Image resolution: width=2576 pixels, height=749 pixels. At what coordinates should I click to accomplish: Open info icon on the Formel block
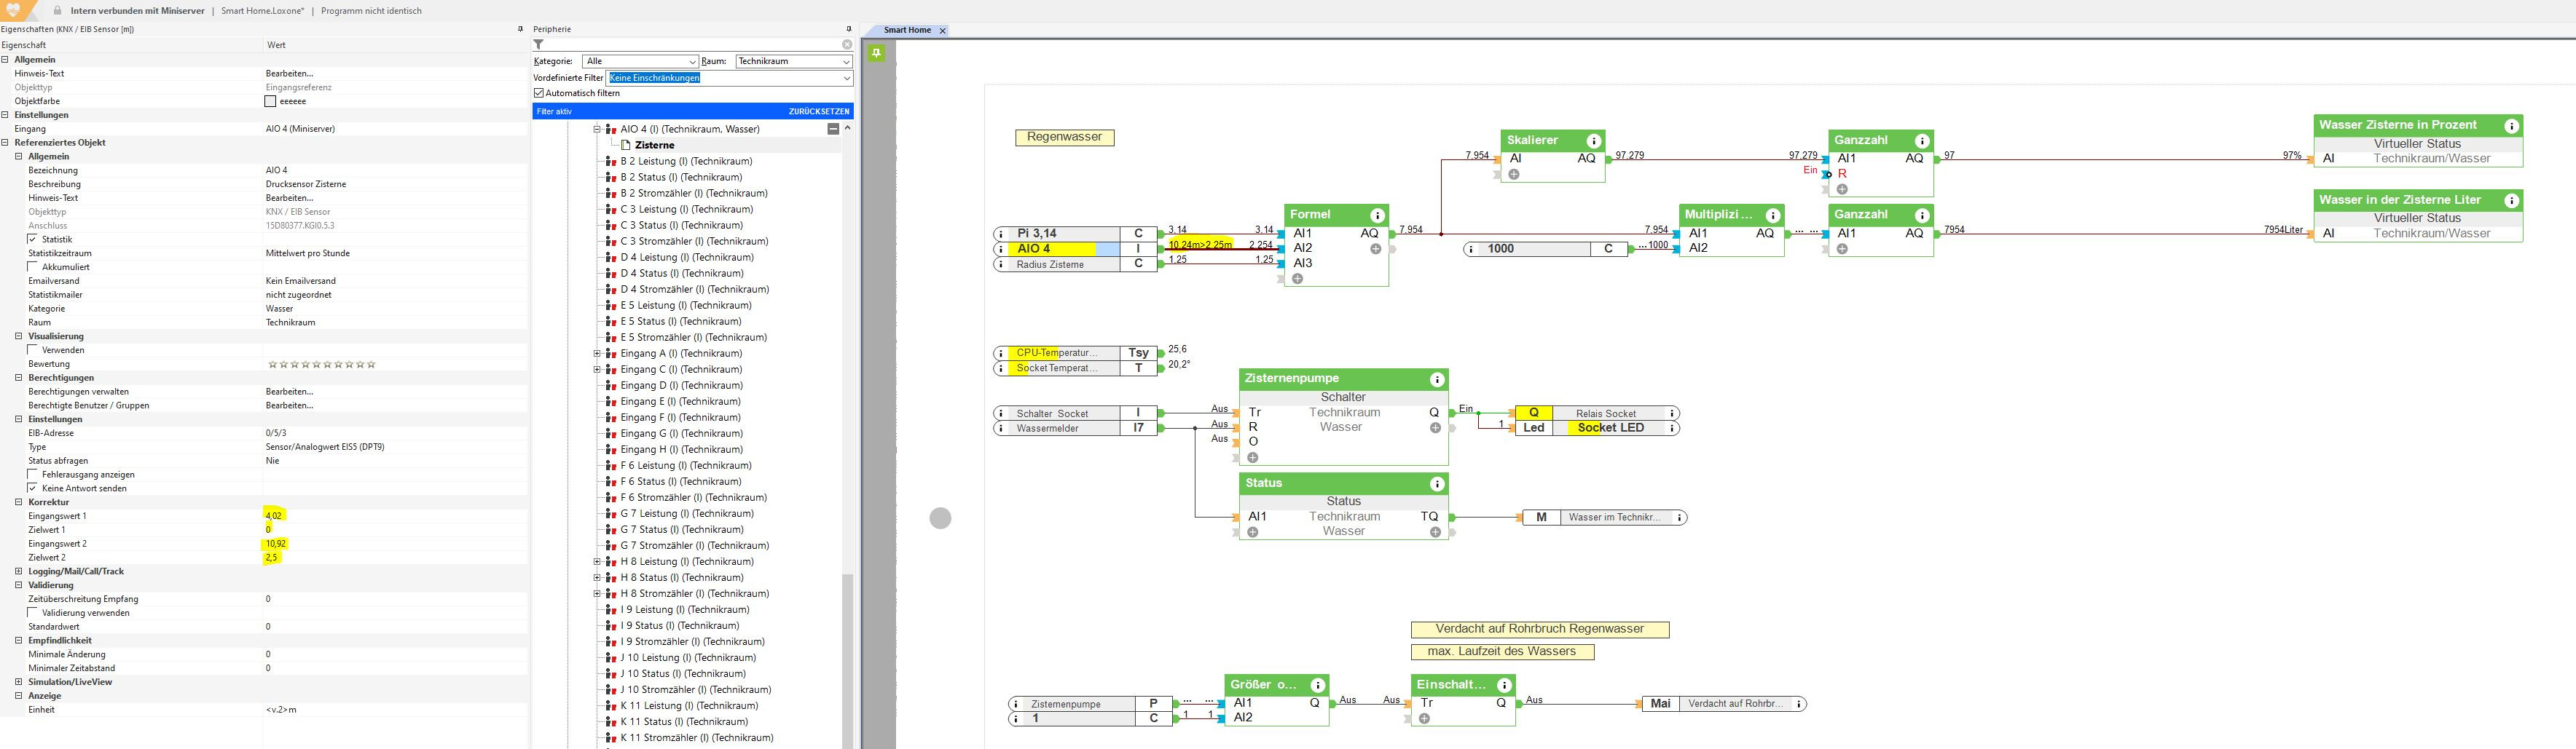point(1377,215)
